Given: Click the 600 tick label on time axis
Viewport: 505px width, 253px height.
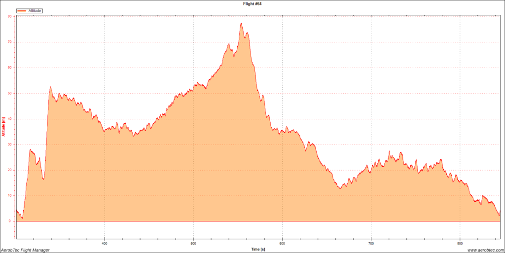Looking at the screenshot, I should pyautogui.click(x=282, y=243).
